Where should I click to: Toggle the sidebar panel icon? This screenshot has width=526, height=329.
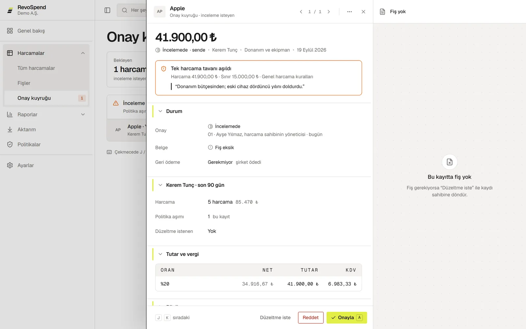(108, 10)
